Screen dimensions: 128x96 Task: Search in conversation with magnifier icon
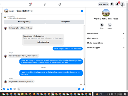[110, 25]
